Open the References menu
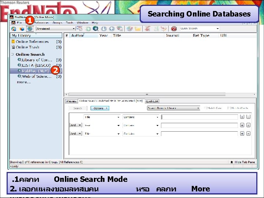Screen dimensions: 264x198 (x=41, y=23)
